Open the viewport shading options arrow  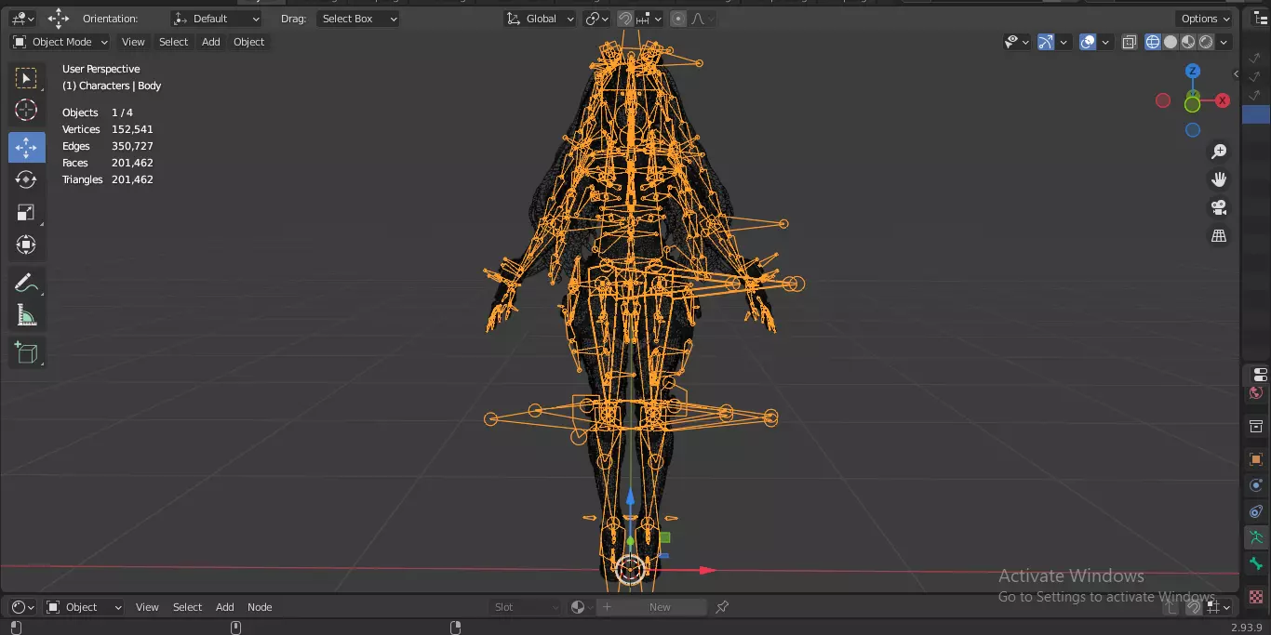1224,42
